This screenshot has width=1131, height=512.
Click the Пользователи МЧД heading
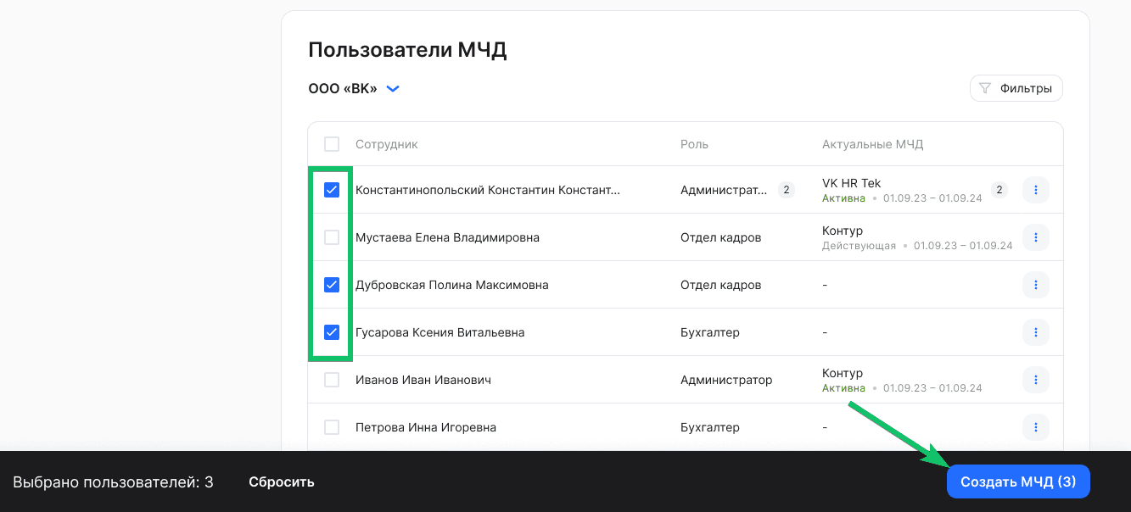[407, 49]
